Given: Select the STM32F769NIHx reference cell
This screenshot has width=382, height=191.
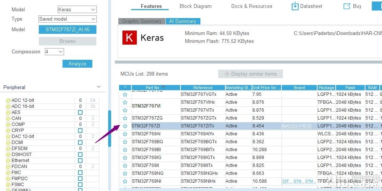Looking at the screenshot, I should [x=203, y=181].
